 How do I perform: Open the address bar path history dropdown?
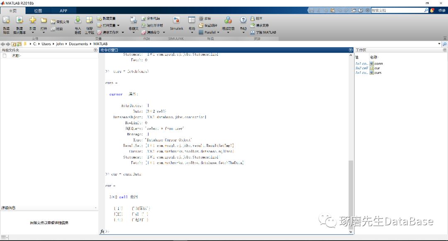coord(439,44)
